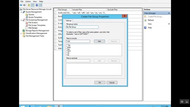This screenshot has width=190, height=107.
Task: Open the Help menu in menu bar
Action: click(41, 1)
